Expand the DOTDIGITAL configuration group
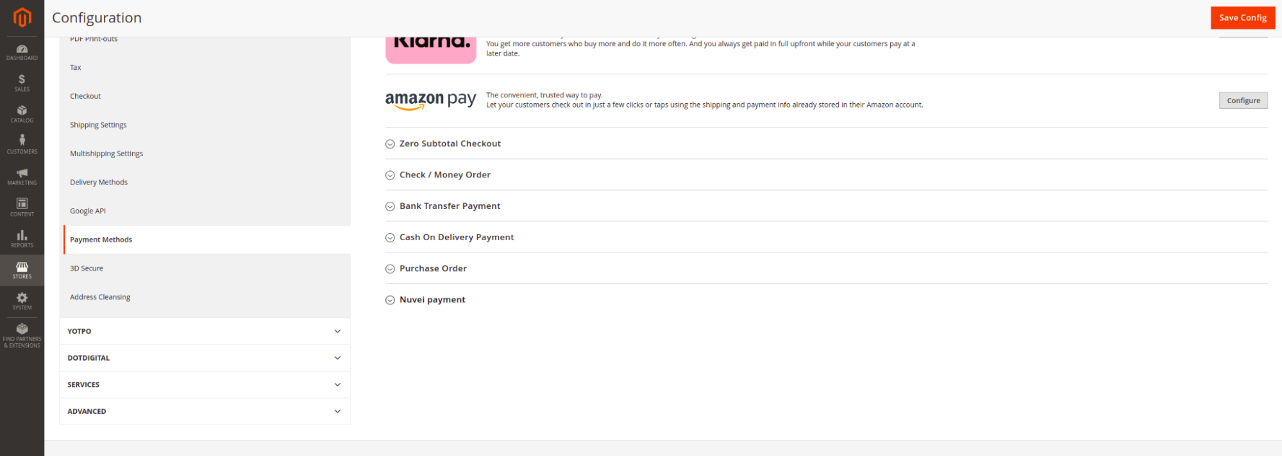 (x=205, y=358)
